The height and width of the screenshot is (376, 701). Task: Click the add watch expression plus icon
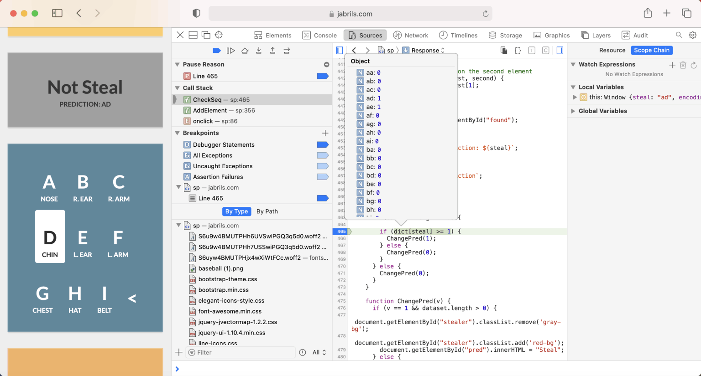point(672,65)
